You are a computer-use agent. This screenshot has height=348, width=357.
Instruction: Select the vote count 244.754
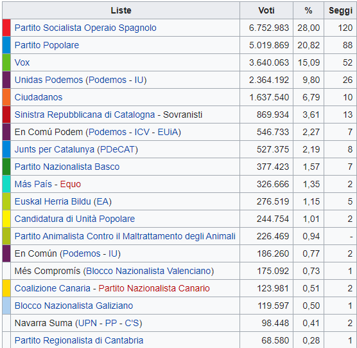(x=273, y=219)
